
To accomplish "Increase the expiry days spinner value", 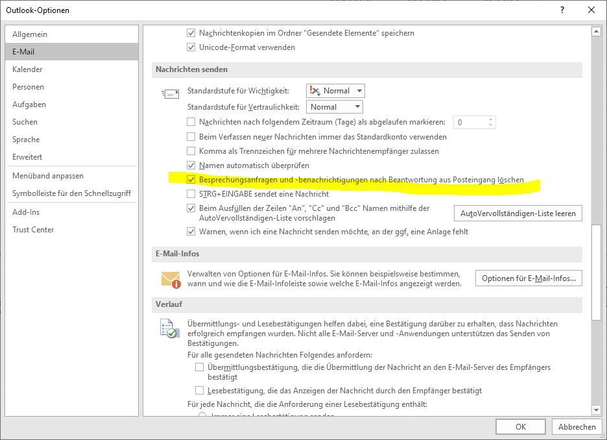I will tap(490, 119).
